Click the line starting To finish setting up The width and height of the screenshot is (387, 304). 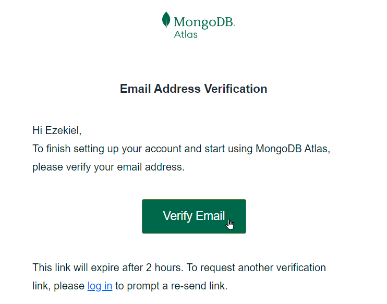[182, 149]
